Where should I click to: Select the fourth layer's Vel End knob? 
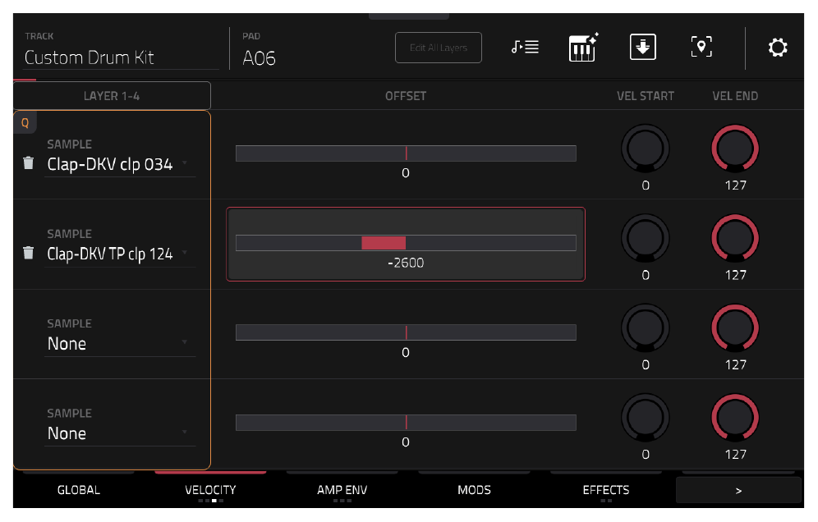click(x=735, y=417)
